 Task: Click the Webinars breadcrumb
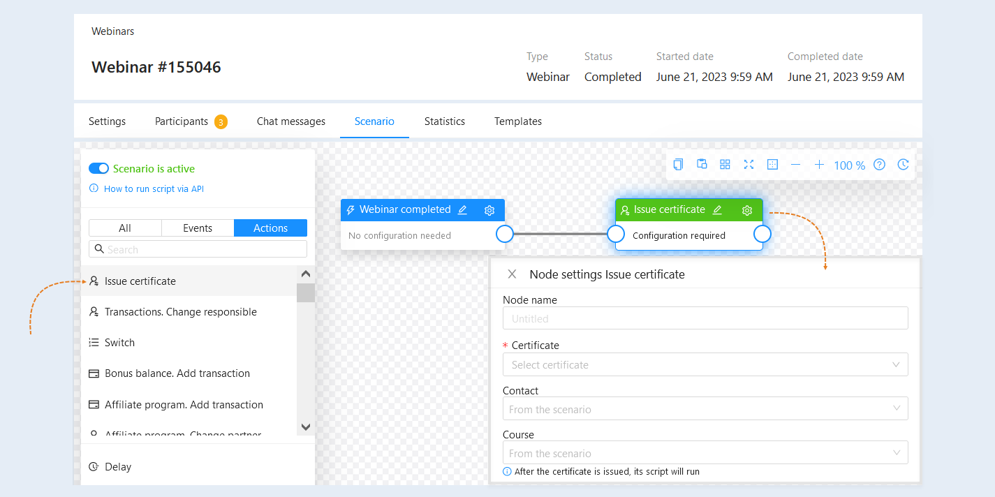coord(113,31)
